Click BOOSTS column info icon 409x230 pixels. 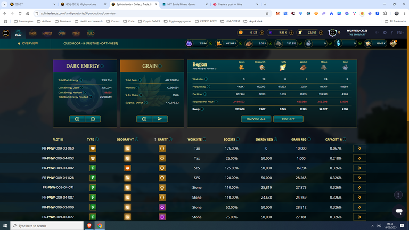click(238, 139)
